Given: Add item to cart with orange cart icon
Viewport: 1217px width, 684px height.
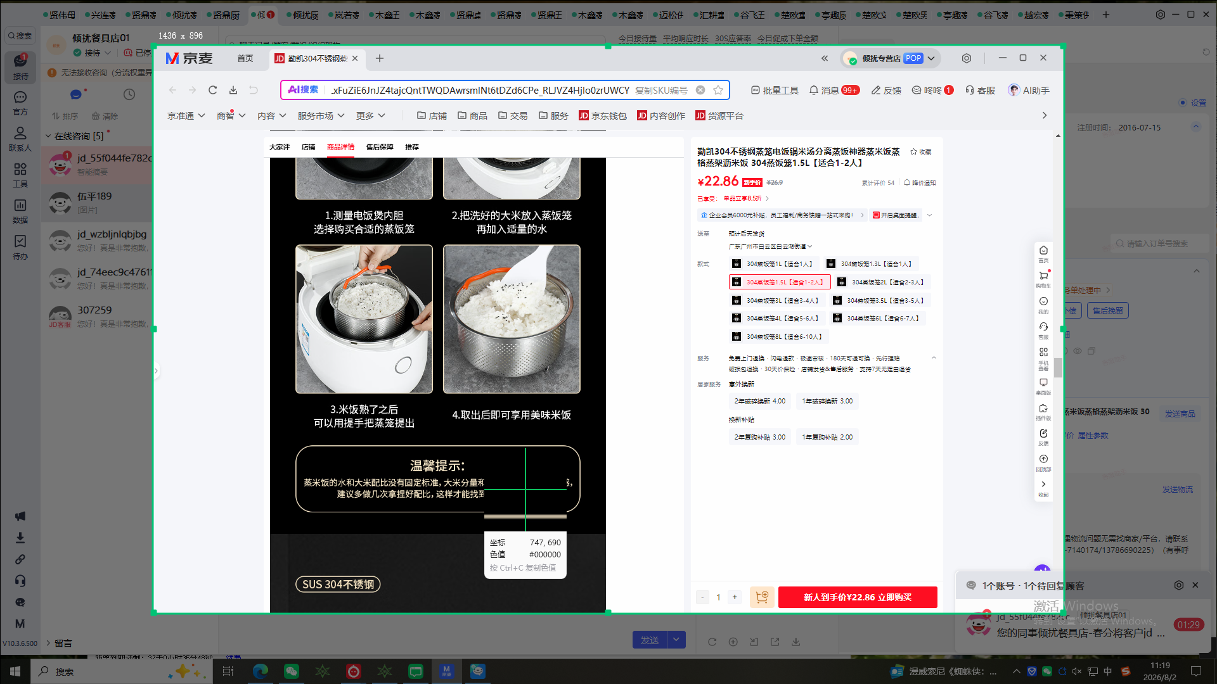Looking at the screenshot, I should [762, 597].
